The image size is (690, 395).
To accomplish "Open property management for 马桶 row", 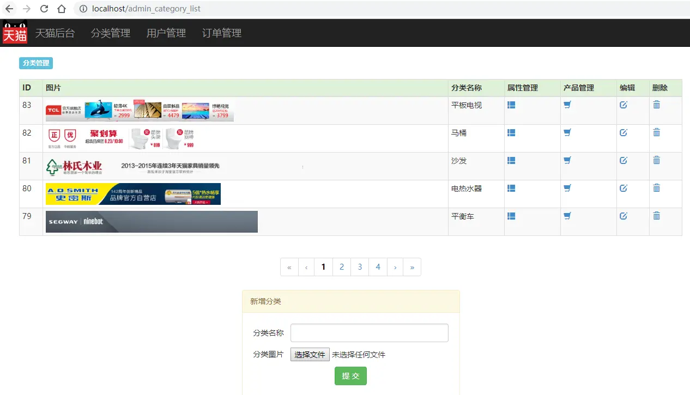I will click(x=511, y=132).
